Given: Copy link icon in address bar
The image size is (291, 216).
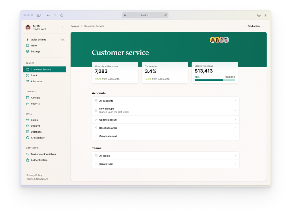Looking at the screenshot, I should coord(166,15).
